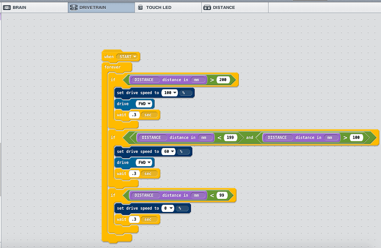
Task: Click the forever loop block header
Action: 112,67
